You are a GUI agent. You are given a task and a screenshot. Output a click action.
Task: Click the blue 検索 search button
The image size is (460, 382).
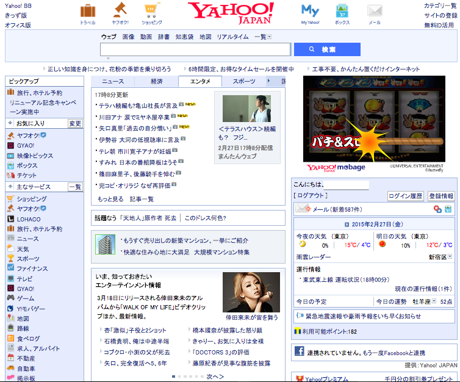coord(327,49)
